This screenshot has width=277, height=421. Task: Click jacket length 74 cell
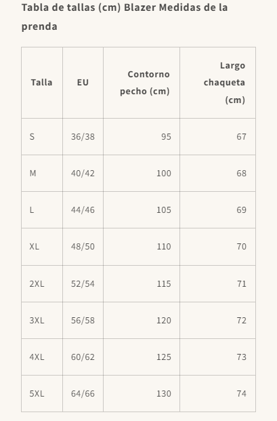coord(217,394)
